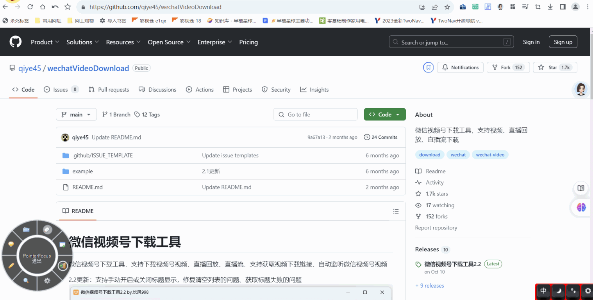593x300 pixels.
Task: View the Insights tab
Action: click(314, 90)
